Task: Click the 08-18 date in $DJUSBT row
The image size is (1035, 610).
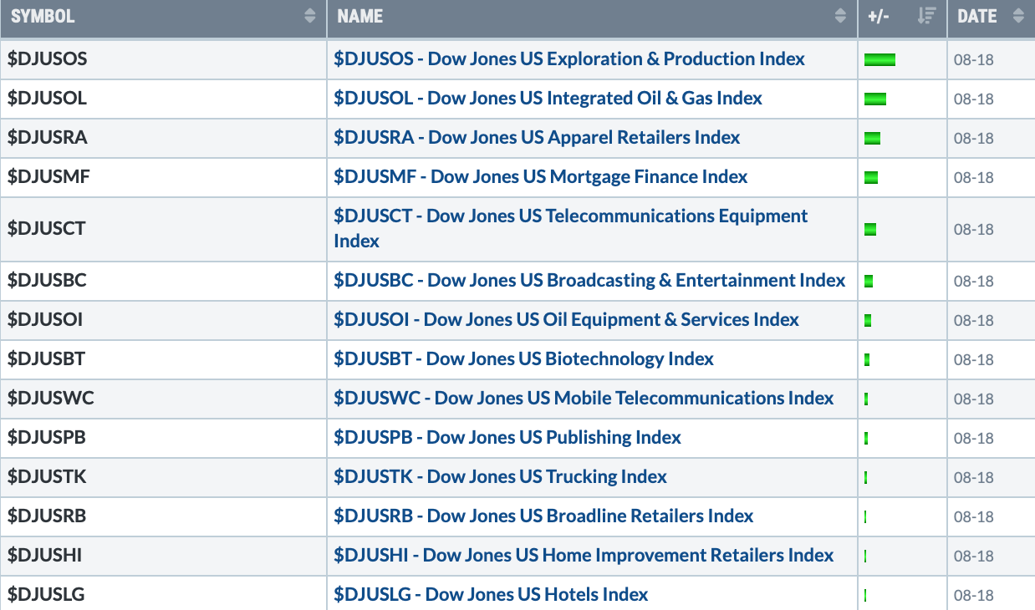Action: click(974, 360)
